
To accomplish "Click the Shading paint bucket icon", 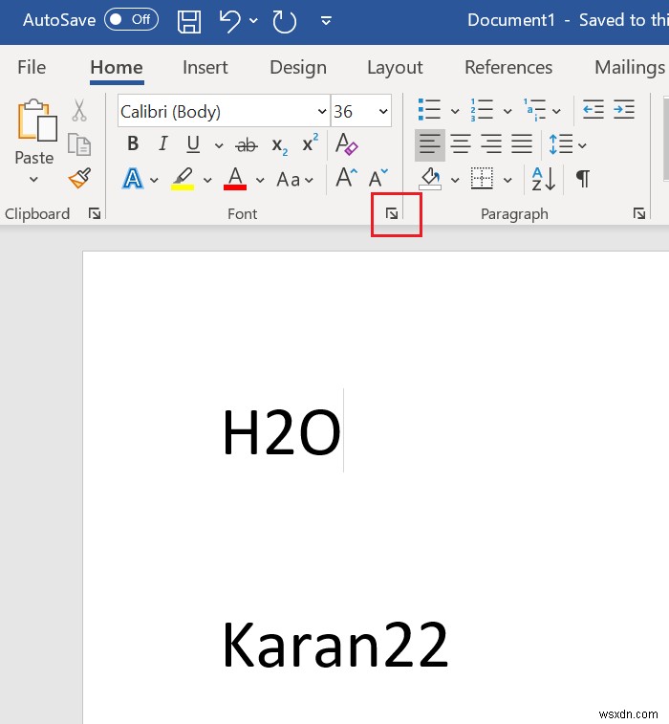I will tap(430, 179).
